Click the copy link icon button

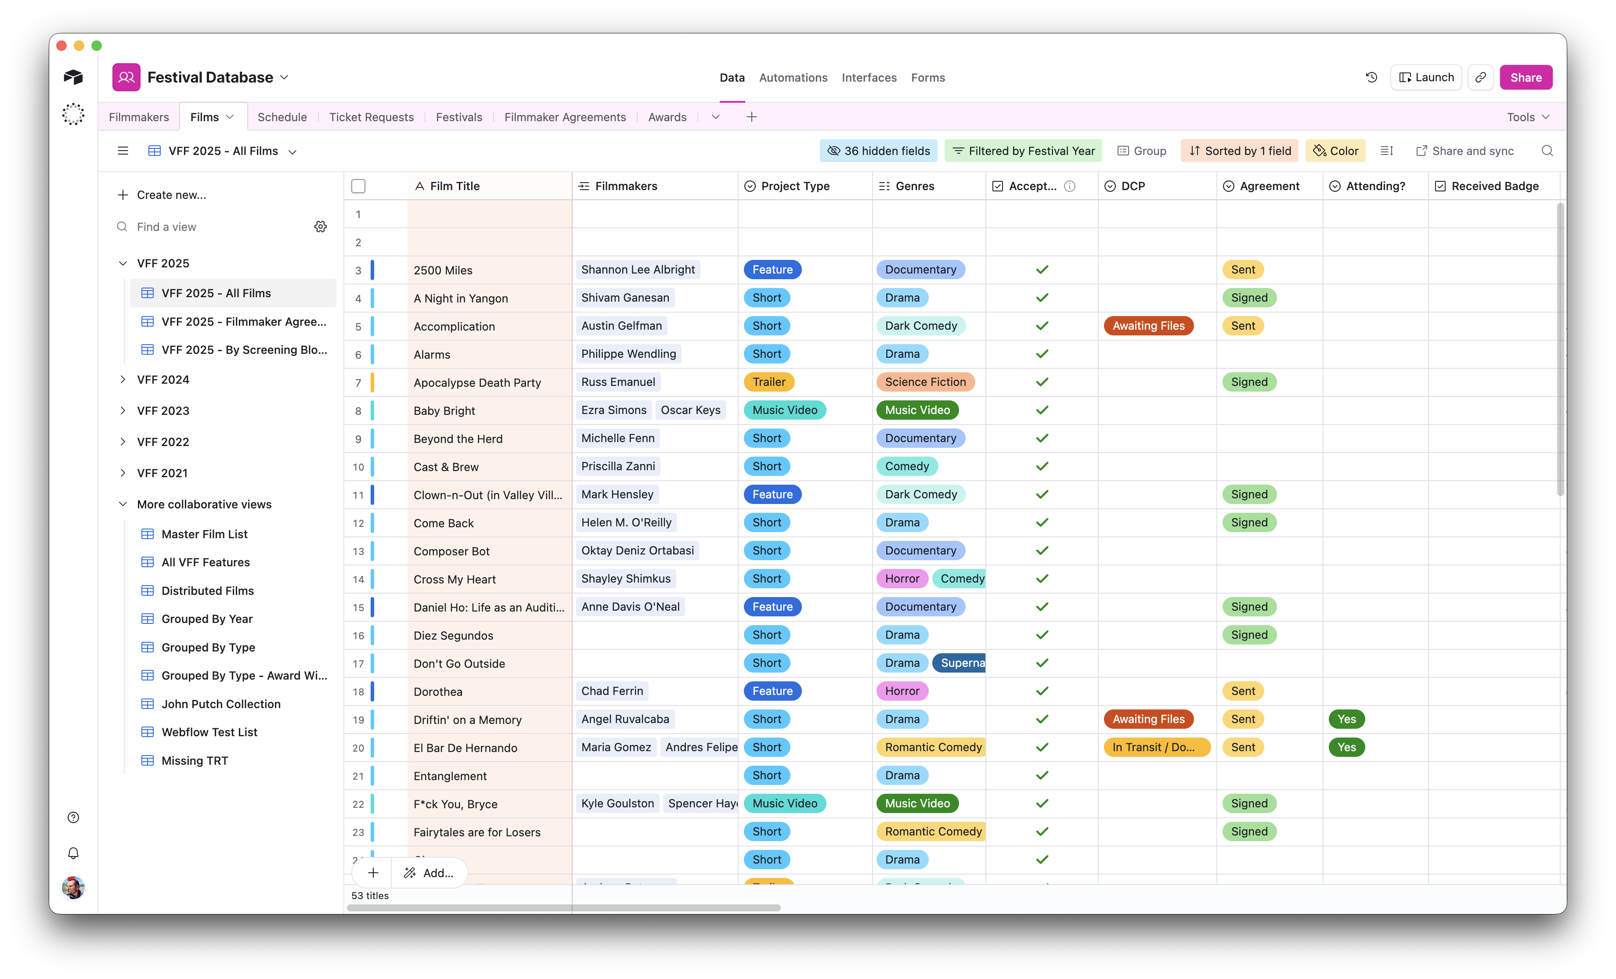[x=1480, y=77]
